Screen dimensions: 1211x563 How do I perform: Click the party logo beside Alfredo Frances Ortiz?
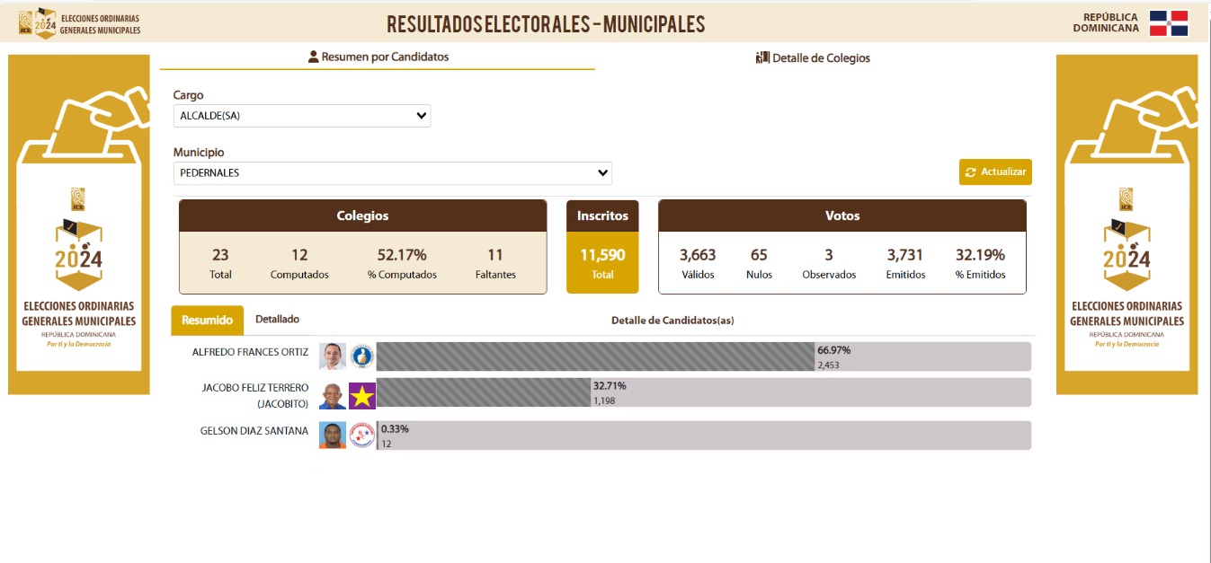pyautogui.click(x=361, y=356)
